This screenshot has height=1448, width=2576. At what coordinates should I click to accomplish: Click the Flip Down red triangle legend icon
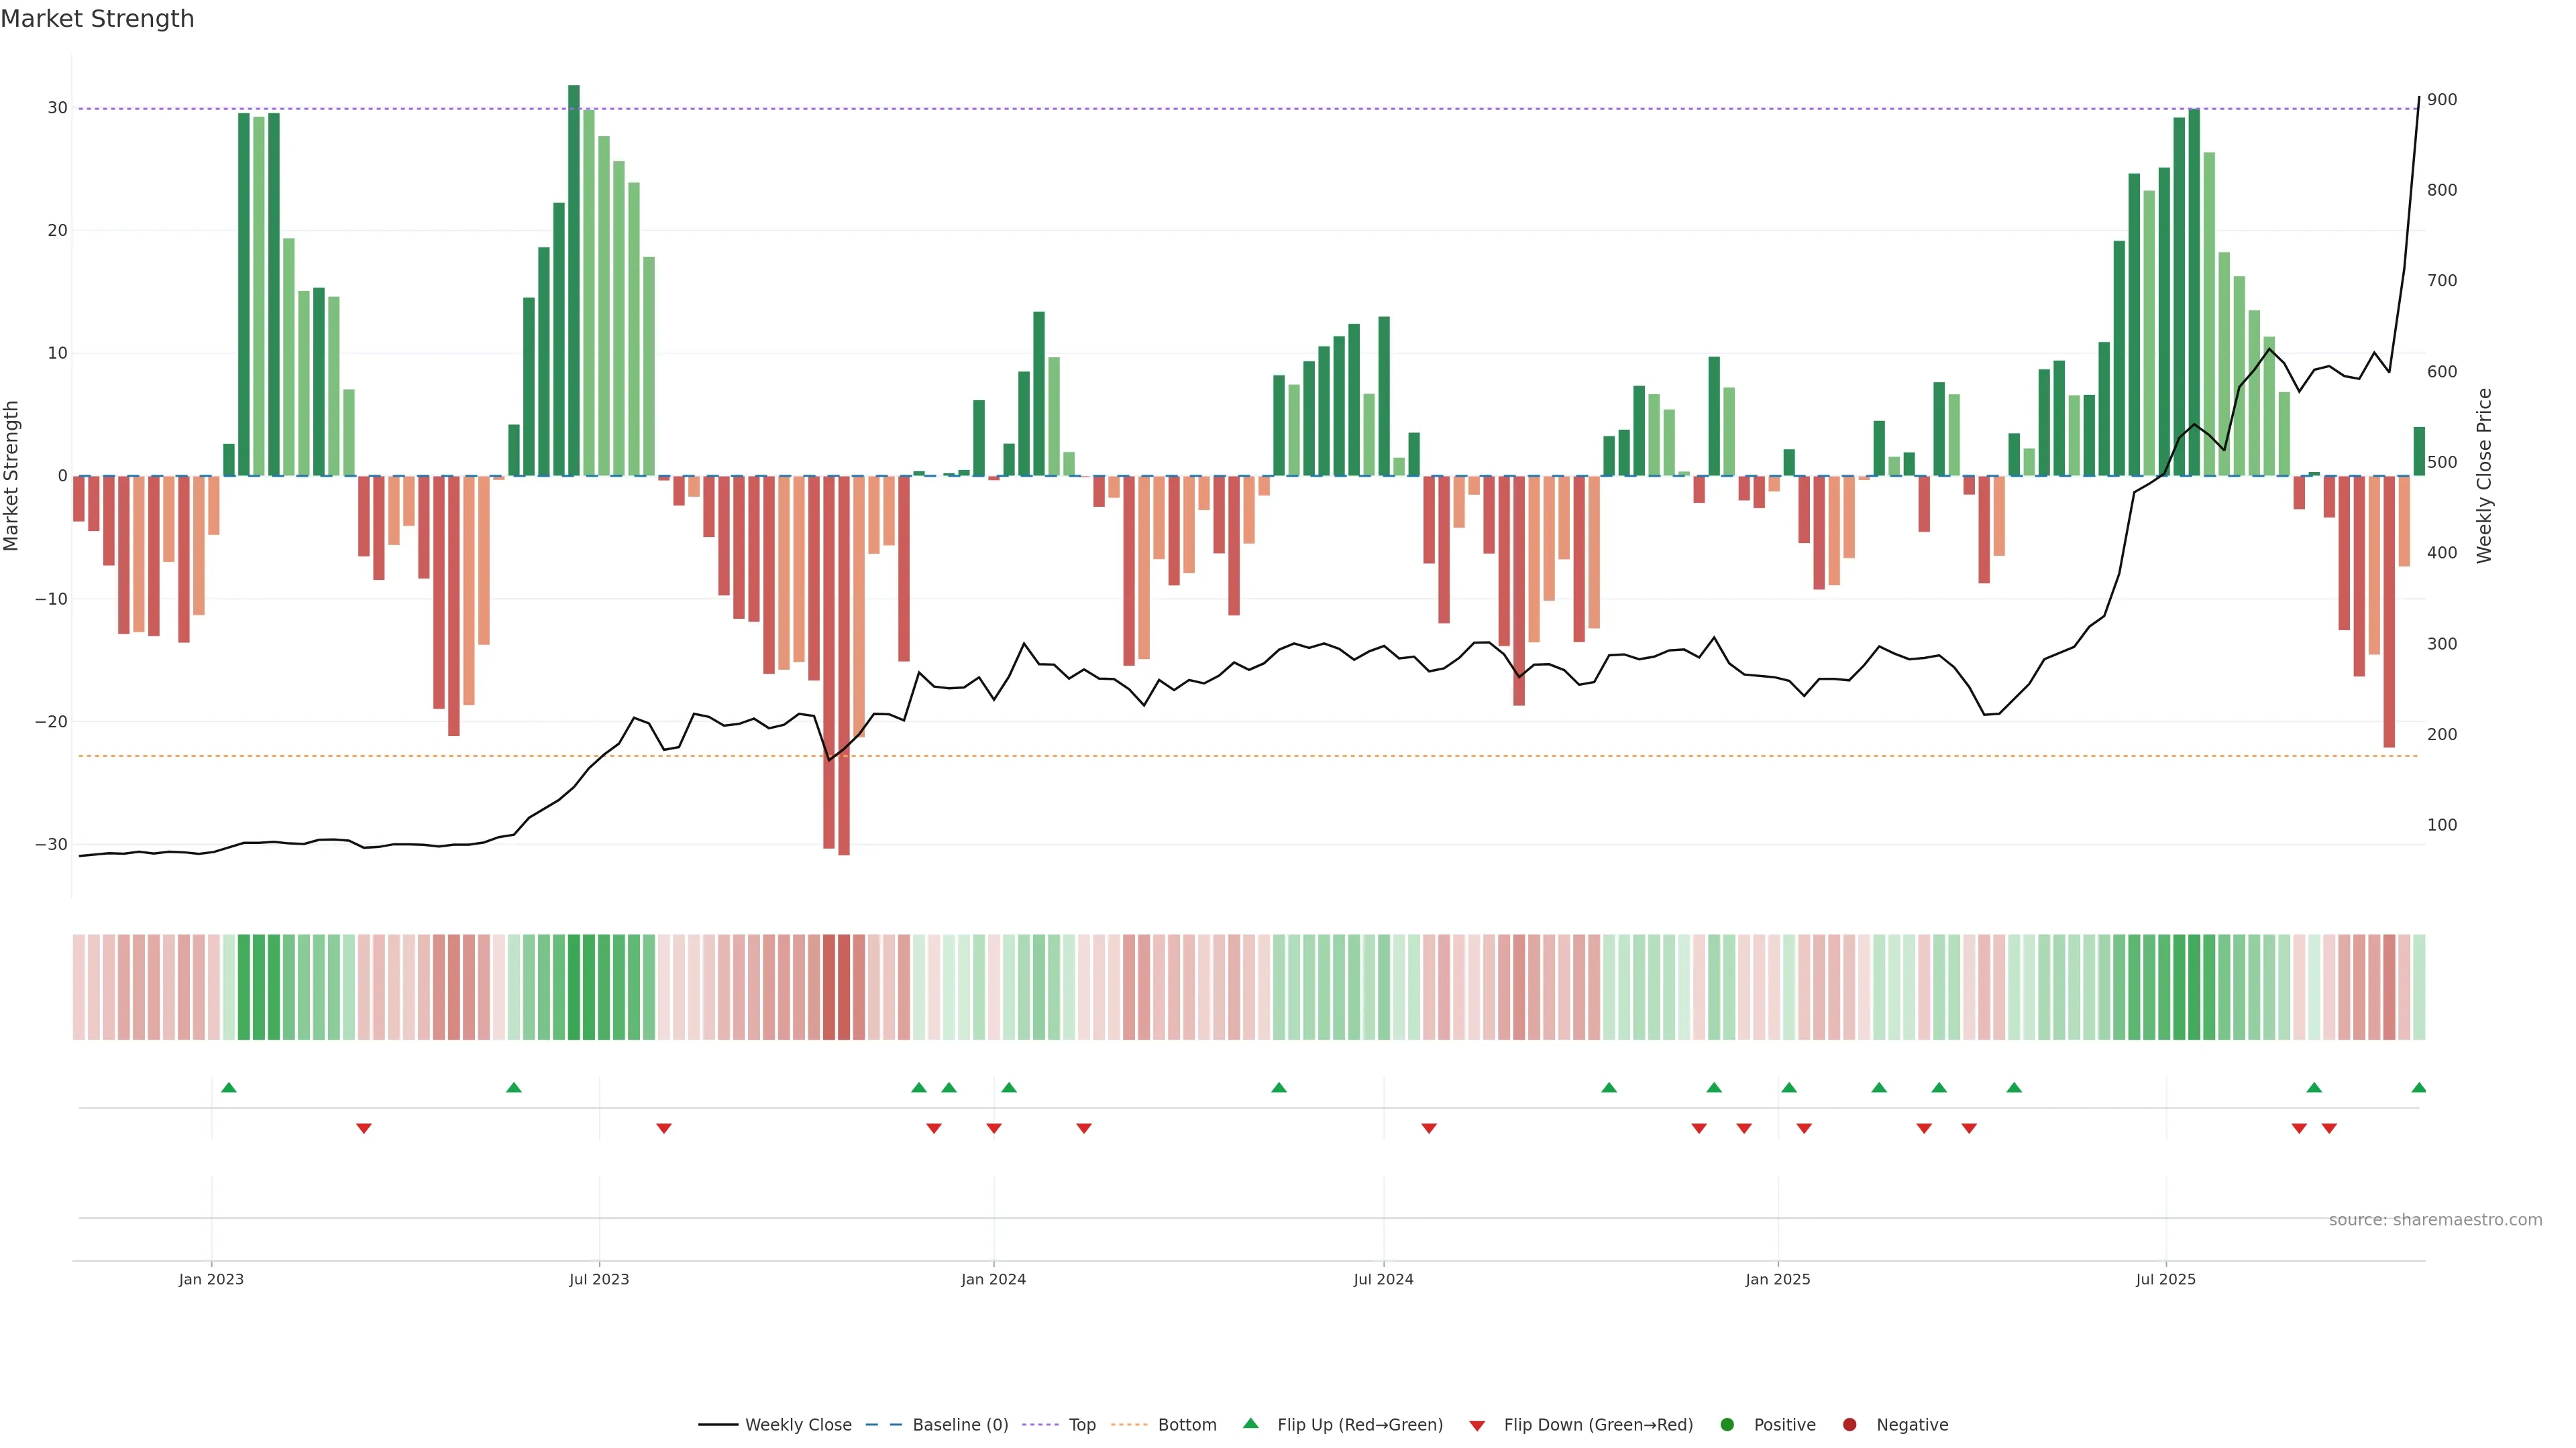pyautogui.click(x=1477, y=1426)
